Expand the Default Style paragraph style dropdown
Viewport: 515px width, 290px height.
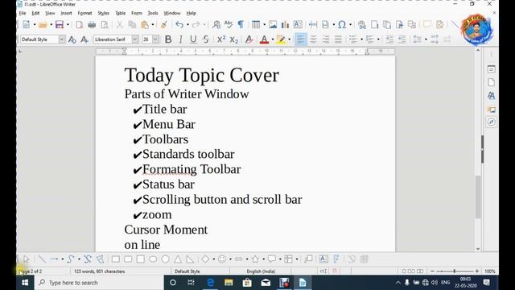click(x=62, y=39)
